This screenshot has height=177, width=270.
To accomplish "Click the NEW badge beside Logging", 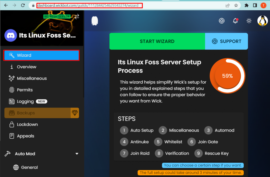I will pos(41,102).
